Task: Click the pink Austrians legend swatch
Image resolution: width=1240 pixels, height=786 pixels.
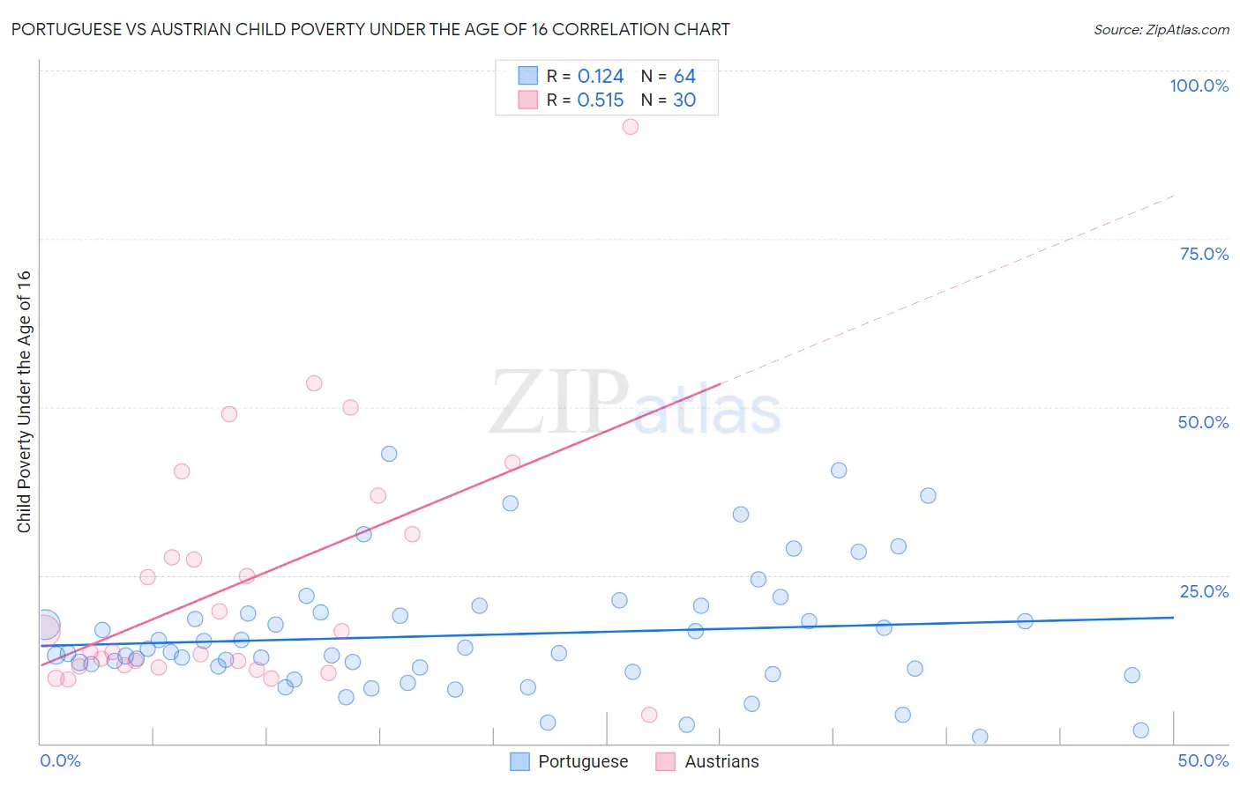Action: click(x=666, y=761)
